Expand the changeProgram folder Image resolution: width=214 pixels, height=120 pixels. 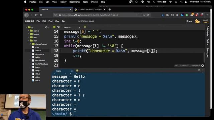(x=30, y=44)
